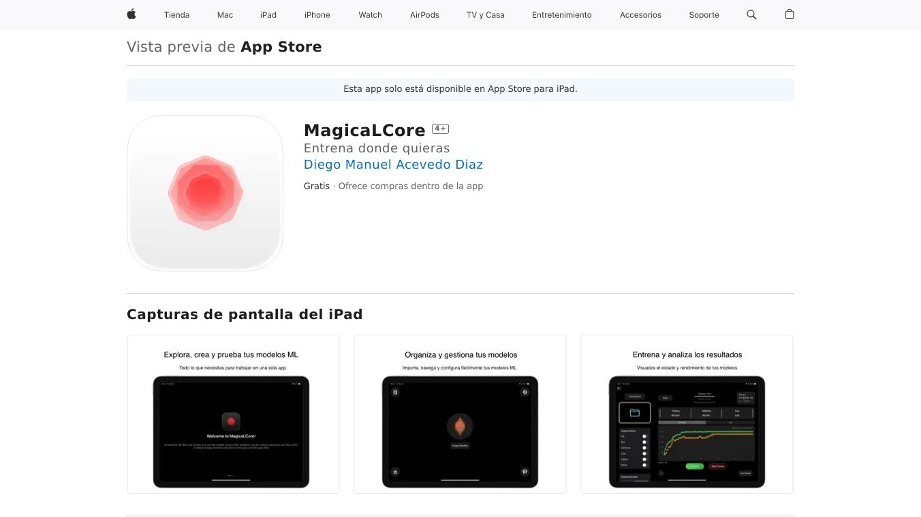Open the Watch menu item

[x=371, y=15]
